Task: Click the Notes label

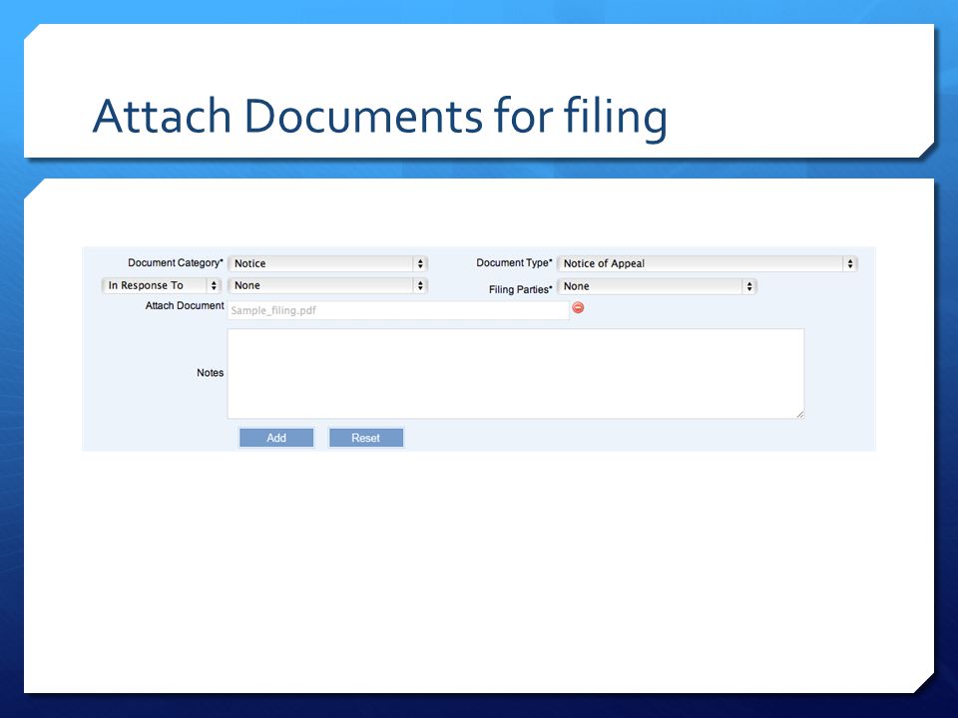Action: [211, 373]
